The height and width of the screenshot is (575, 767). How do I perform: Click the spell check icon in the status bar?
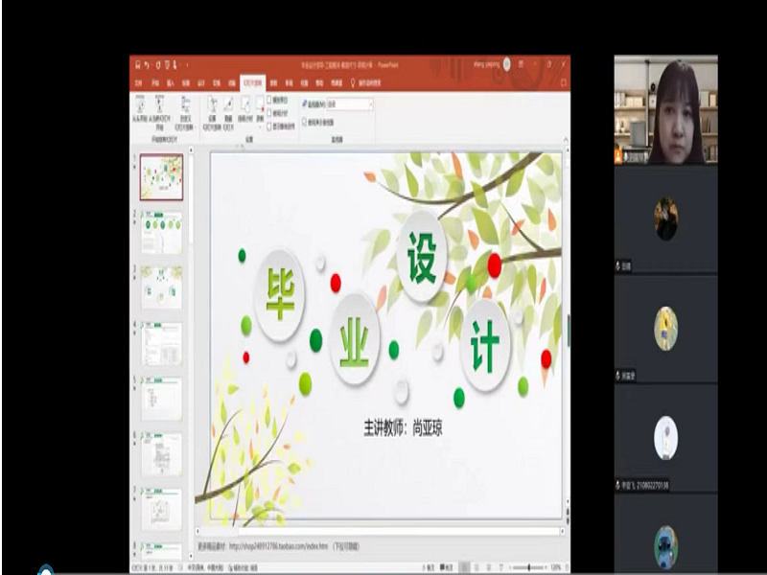180,567
